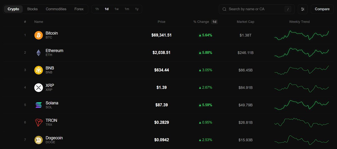Open the Dogecoin name link
This screenshot has width=337, height=149.
click(54, 138)
